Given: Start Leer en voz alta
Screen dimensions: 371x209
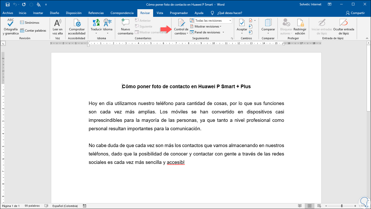Looking at the screenshot, I should (58, 27).
